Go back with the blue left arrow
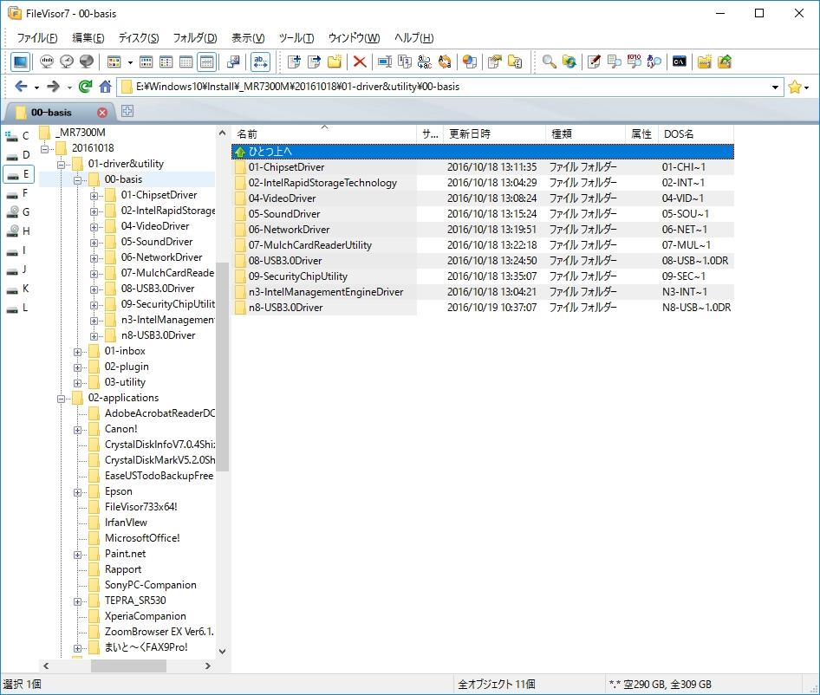The height and width of the screenshot is (695, 820). click(21, 87)
